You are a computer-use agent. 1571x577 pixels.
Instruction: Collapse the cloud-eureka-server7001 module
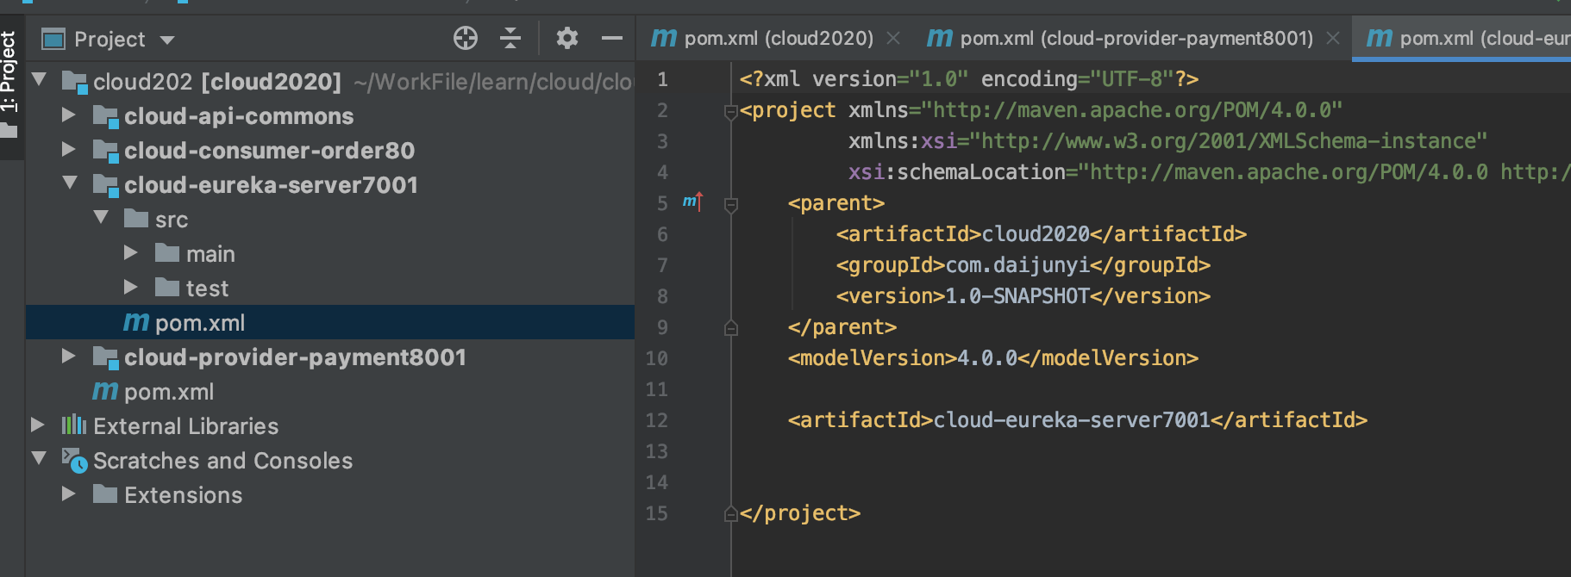click(70, 183)
